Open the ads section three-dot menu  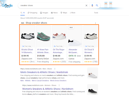click(95, 23)
